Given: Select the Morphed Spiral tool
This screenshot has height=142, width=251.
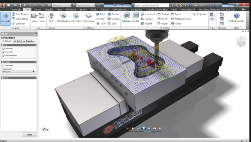Looking at the screenshot, I should point(181,19).
